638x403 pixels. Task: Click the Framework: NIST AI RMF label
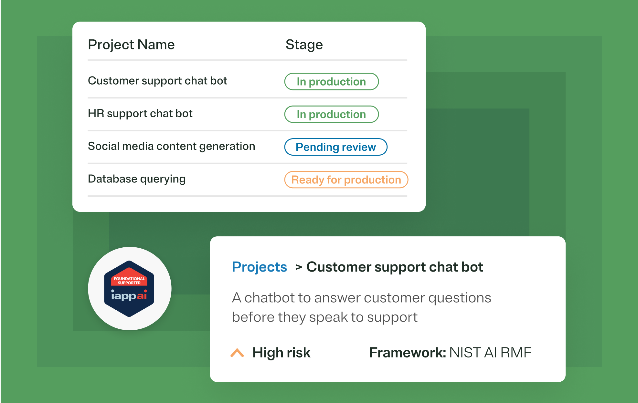[450, 353]
